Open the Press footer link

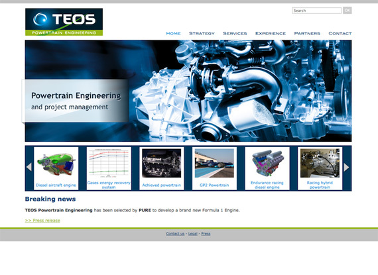click(206, 233)
